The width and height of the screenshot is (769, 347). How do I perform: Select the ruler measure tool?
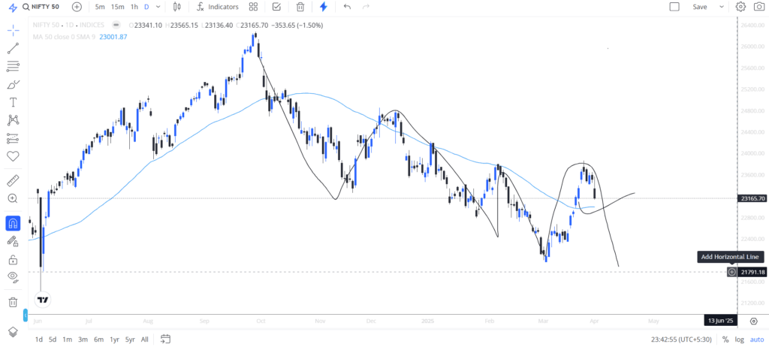tap(13, 180)
